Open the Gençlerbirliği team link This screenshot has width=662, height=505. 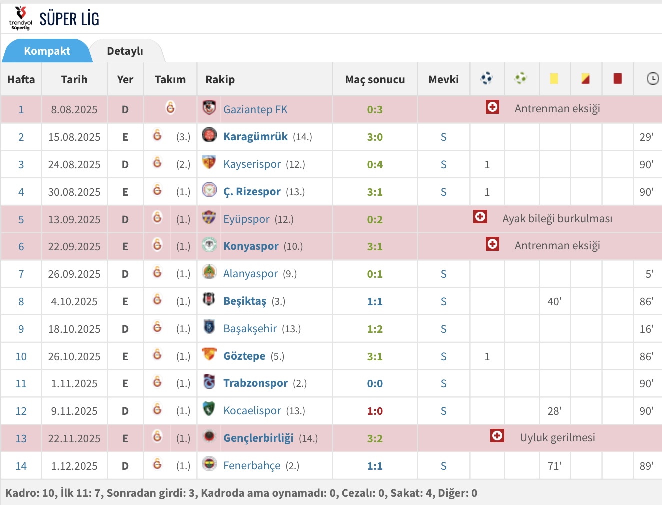(x=258, y=438)
